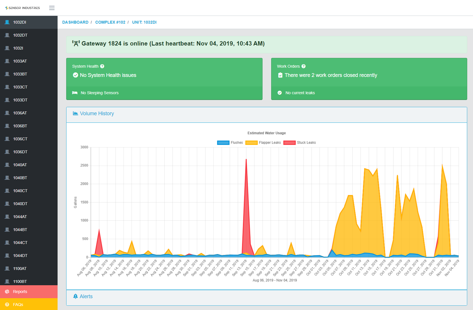Image resolution: width=473 pixels, height=310 pixels.
Task: Click the toilet icon beside 1032DI
Action: (7, 22)
